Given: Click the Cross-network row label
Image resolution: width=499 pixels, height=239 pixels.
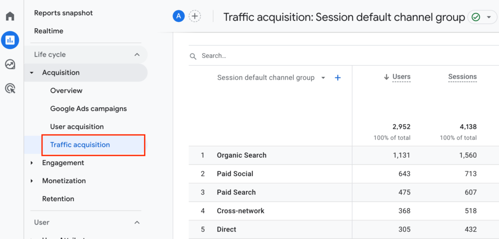Looking at the screenshot, I should 241,211.
